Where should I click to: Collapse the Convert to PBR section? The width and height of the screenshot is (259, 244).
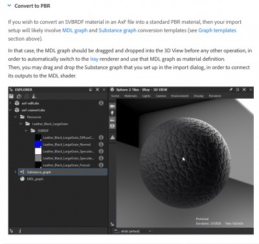pyautogui.click(x=9, y=6)
